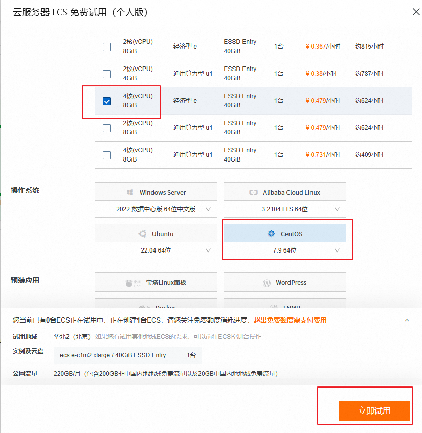The width and height of the screenshot is (422, 433).
Task: Open the Alibaba Cloud Linux 3.2104 LTS dropdown
Action: point(284,209)
